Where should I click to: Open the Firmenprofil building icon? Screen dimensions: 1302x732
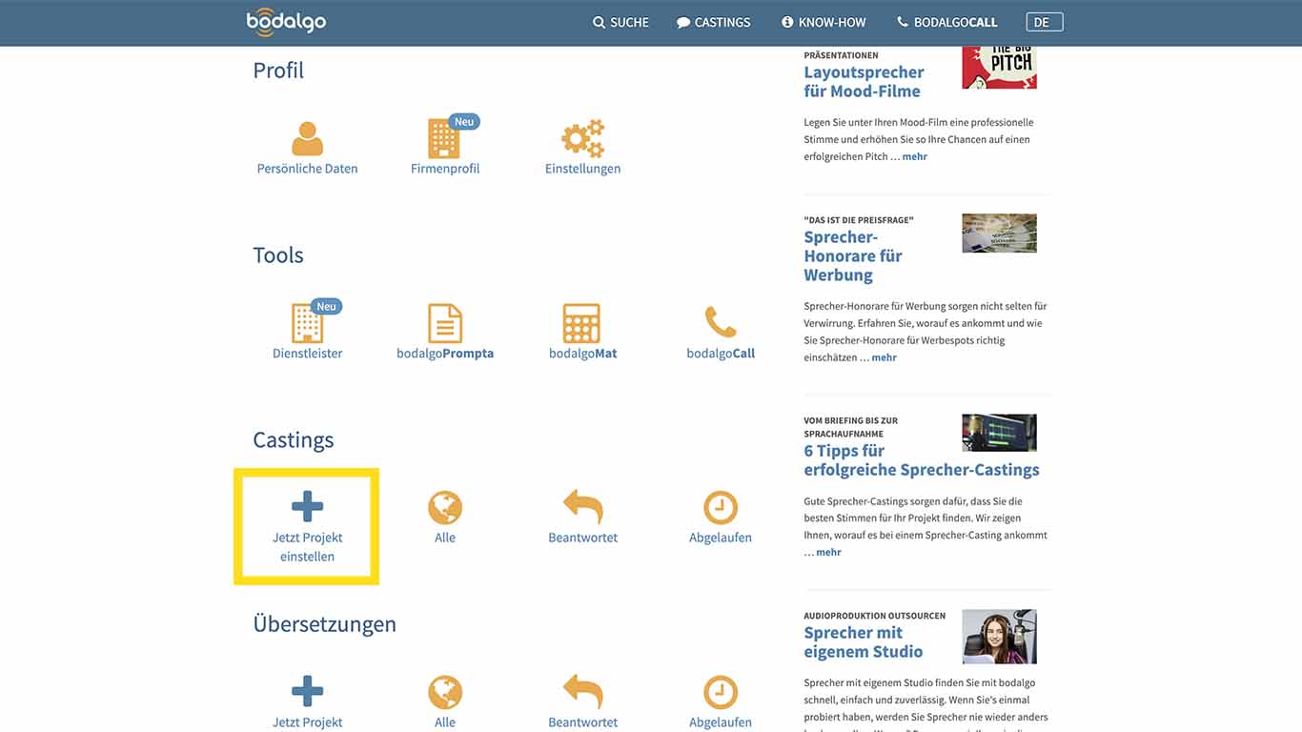tap(444, 139)
